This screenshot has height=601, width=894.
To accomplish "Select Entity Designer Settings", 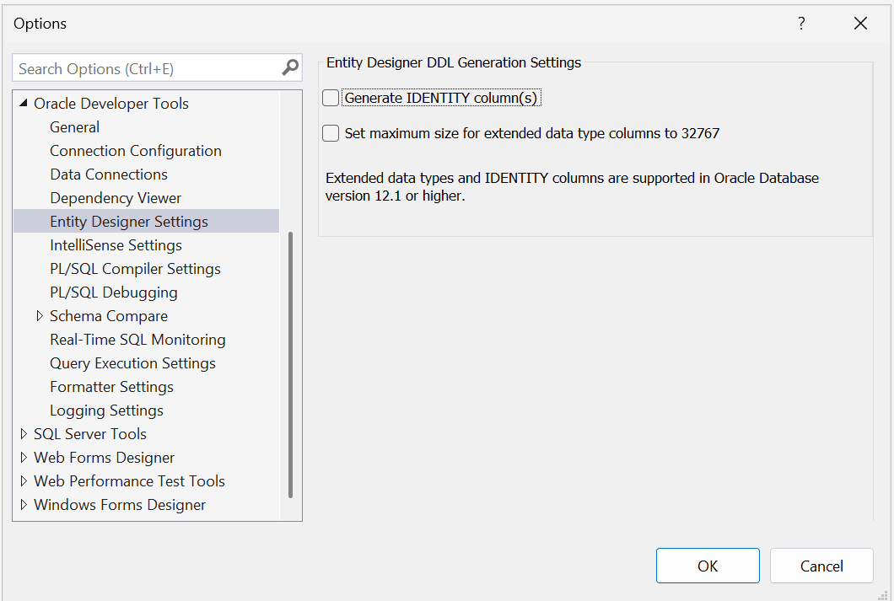I will tap(128, 221).
